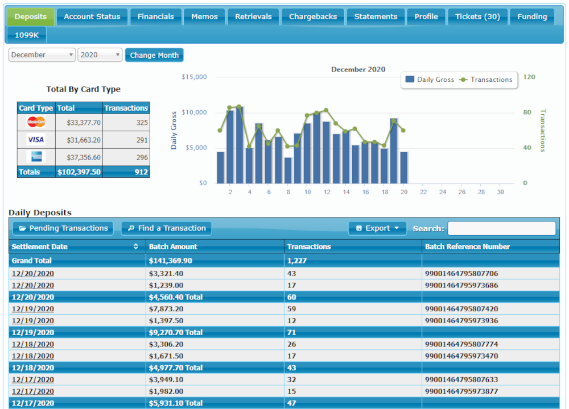The image size is (569, 409).
Task: Switch to the Chargebacks tab
Action: [313, 16]
